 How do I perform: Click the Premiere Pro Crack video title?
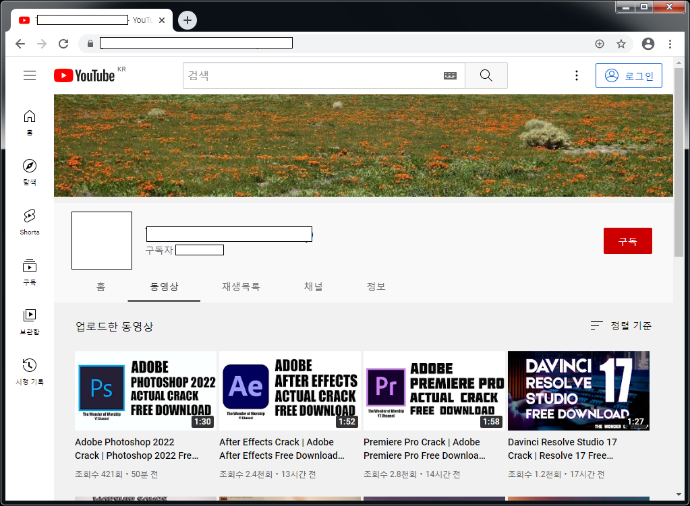425,449
